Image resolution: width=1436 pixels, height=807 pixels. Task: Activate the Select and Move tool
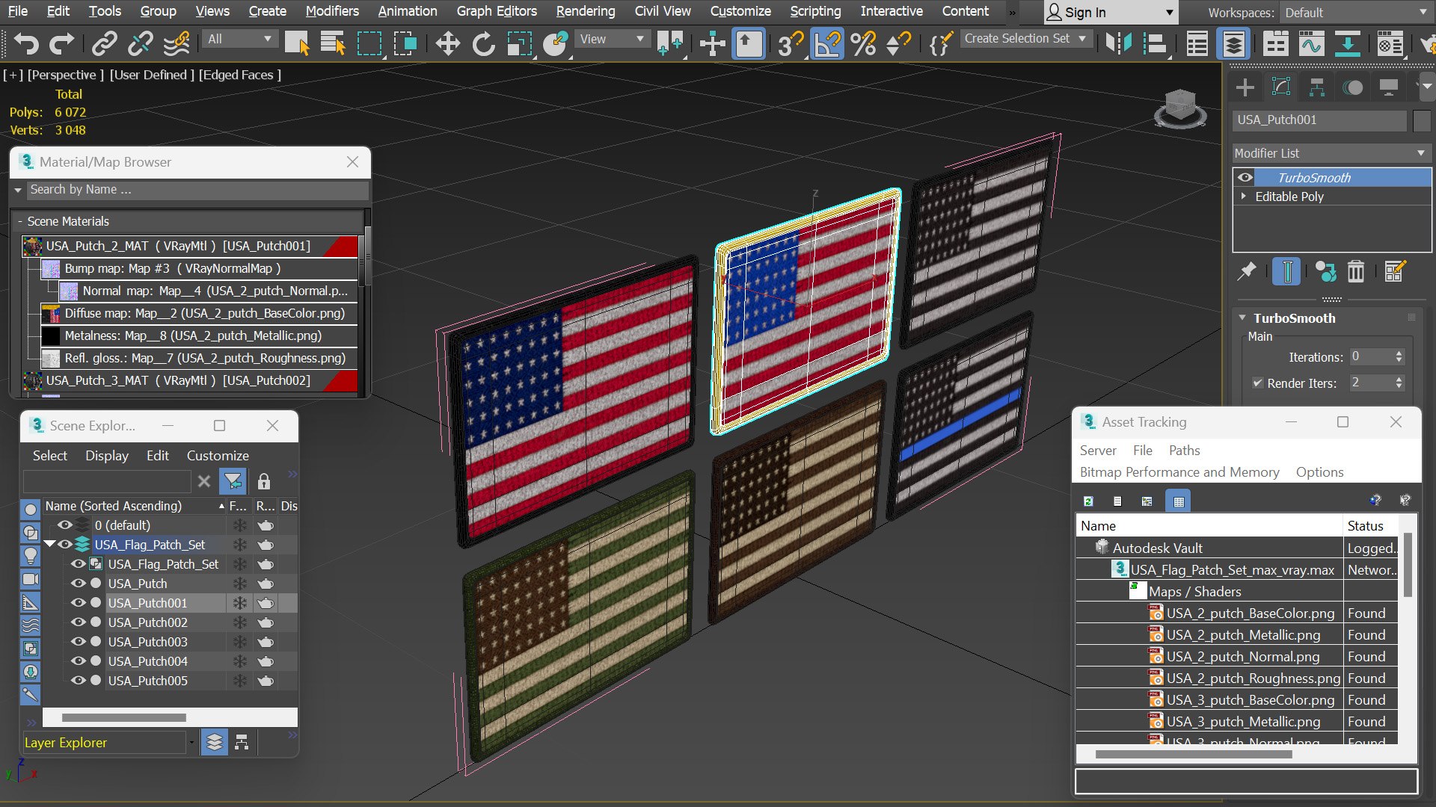(447, 44)
